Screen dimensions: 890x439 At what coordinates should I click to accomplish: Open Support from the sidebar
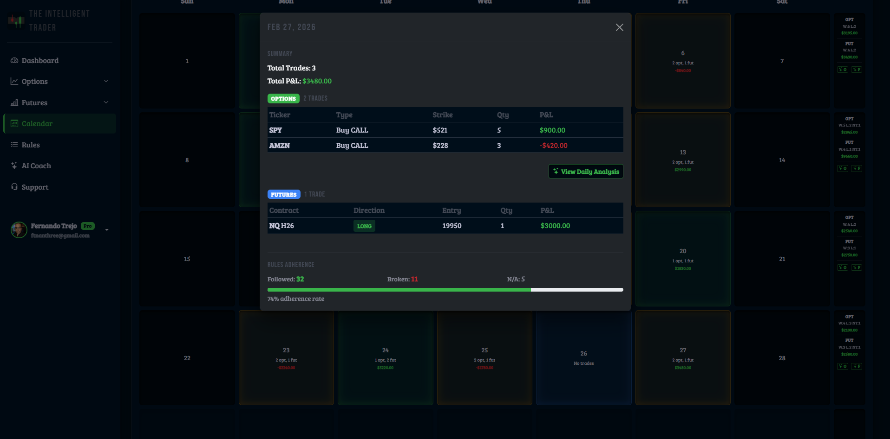(x=35, y=187)
